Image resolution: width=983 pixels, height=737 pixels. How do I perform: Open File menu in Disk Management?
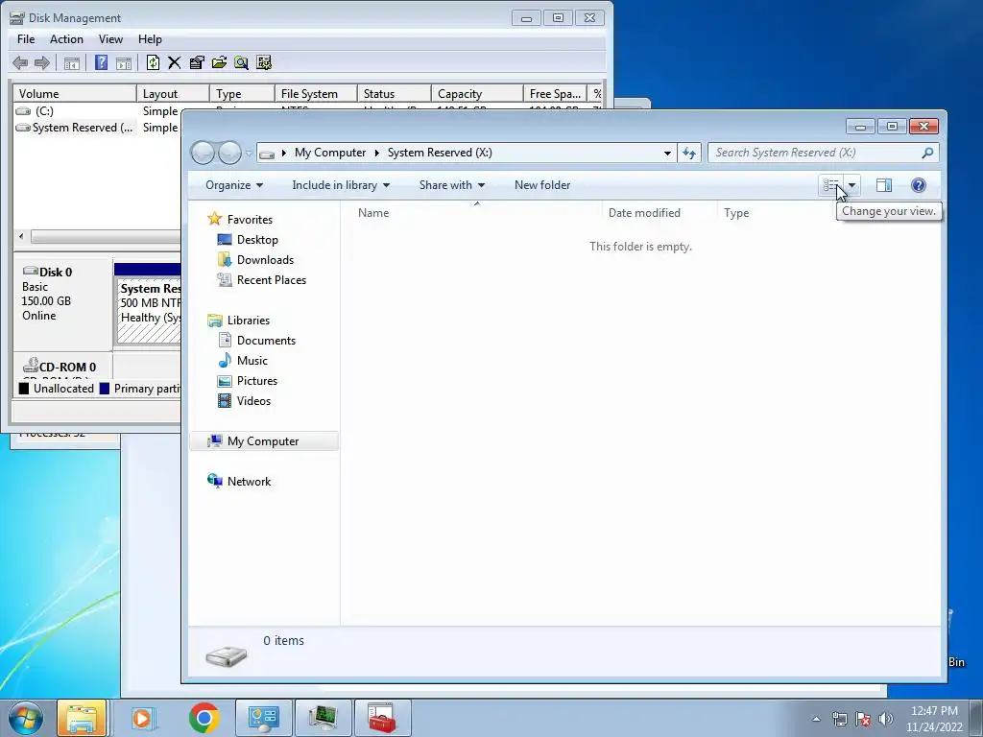[x=26, y=38]
